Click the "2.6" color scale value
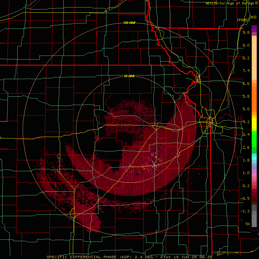Image resolution: width=259 pixels, height=259 pixels. [246, 147]
